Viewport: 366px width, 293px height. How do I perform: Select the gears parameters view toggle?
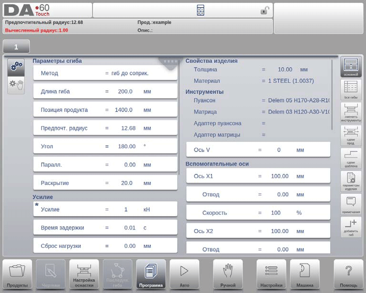pyautogui.click(x=16, y=67)
